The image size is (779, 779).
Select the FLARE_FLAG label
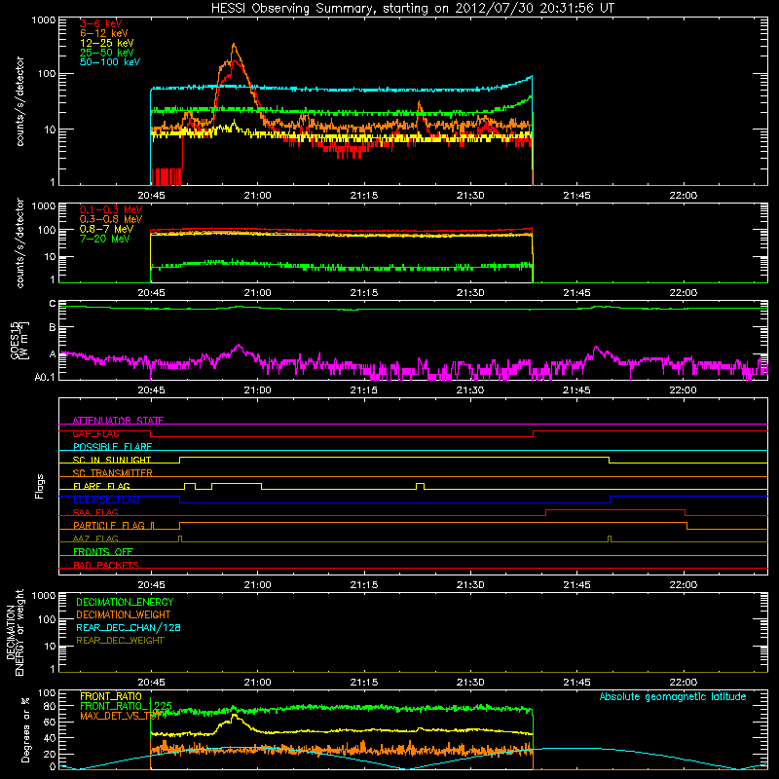[x=101, y=486]
